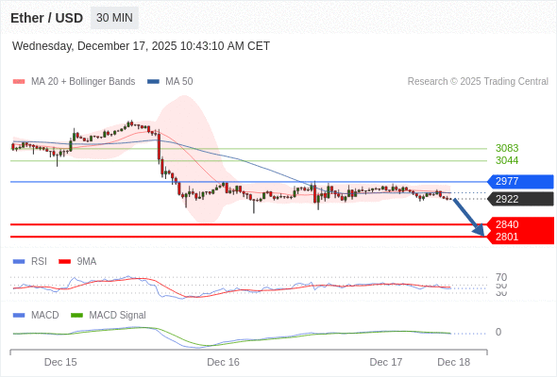557x377 pixels.
Task: Click the Dec 17 date axis label
Action: (386, 362)
